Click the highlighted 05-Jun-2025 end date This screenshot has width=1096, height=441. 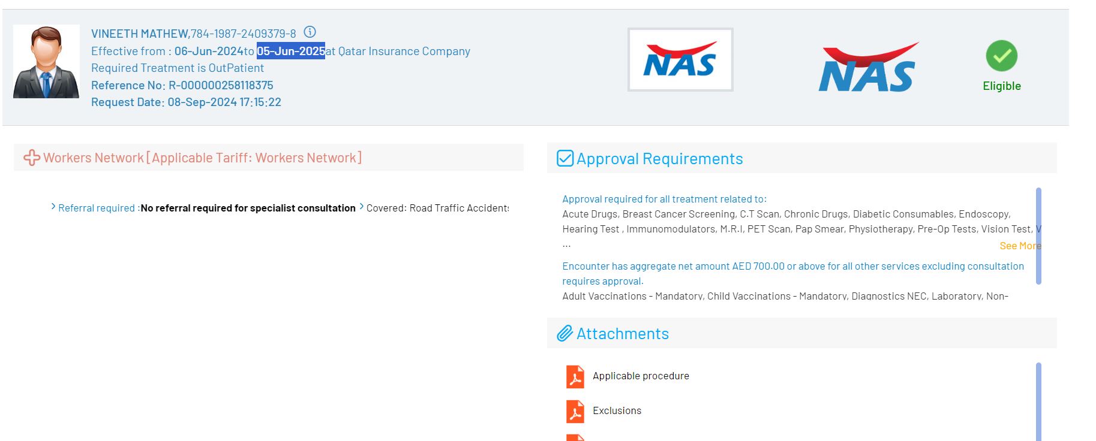coord(291,51)
